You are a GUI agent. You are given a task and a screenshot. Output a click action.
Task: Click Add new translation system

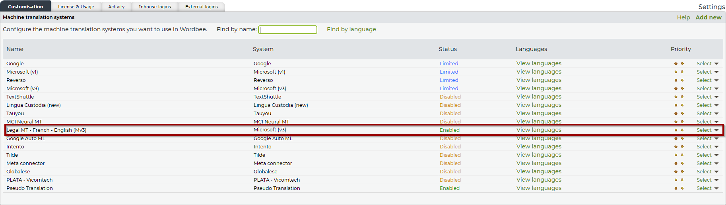pos(708,17)
